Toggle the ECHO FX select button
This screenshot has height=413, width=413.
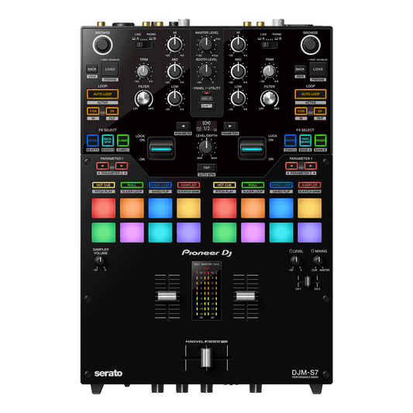(x=92, y=141)
